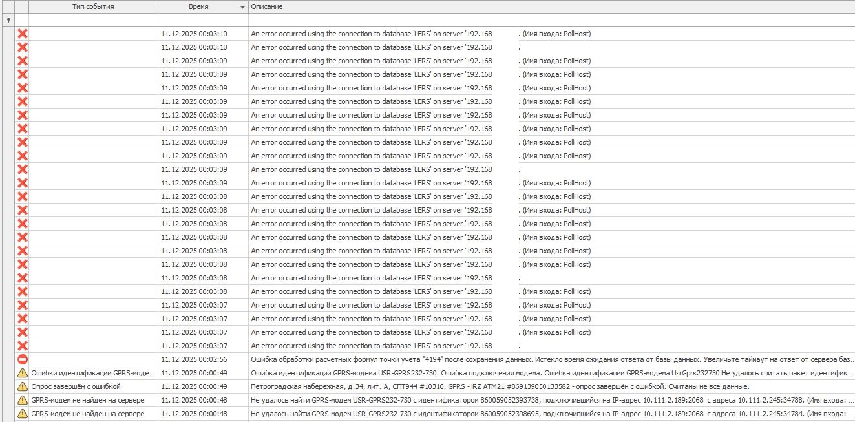Focus the filter field under 'Описание'
The width and height of the screenshot is (855, 422).
549,20
